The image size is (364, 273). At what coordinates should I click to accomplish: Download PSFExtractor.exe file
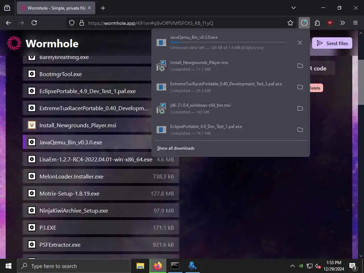point(101,245)
